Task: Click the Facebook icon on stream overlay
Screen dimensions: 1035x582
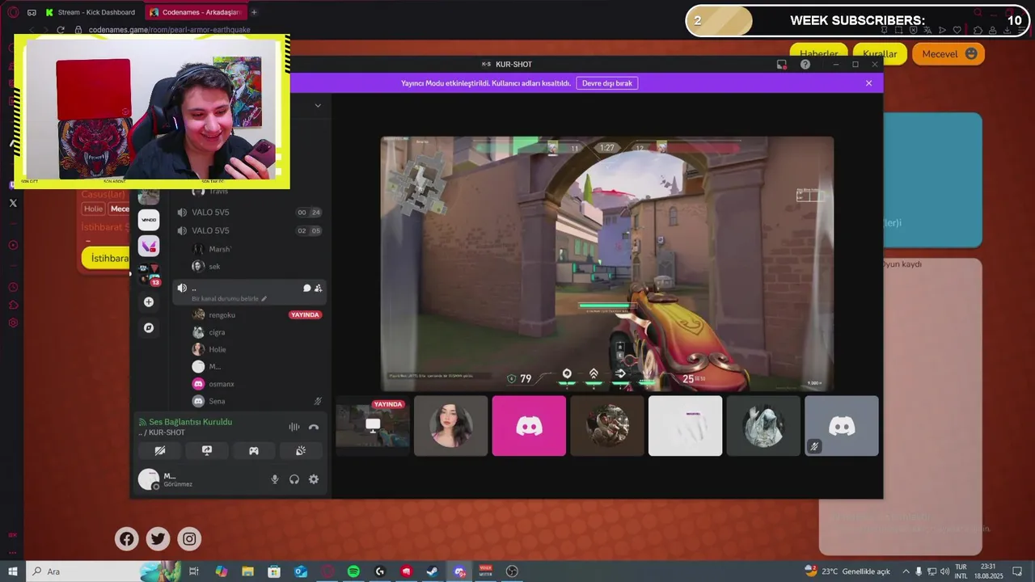Action: tap(127, 539)
